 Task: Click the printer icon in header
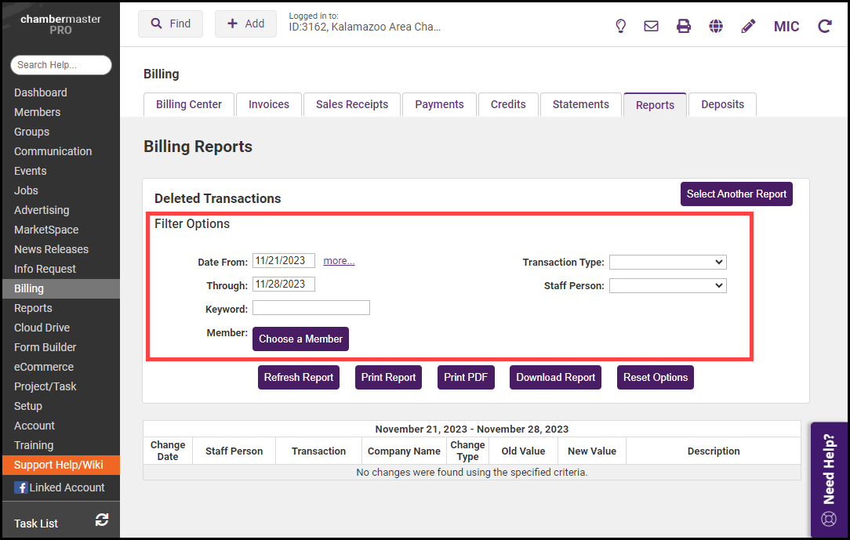click(x=684, y=26)
